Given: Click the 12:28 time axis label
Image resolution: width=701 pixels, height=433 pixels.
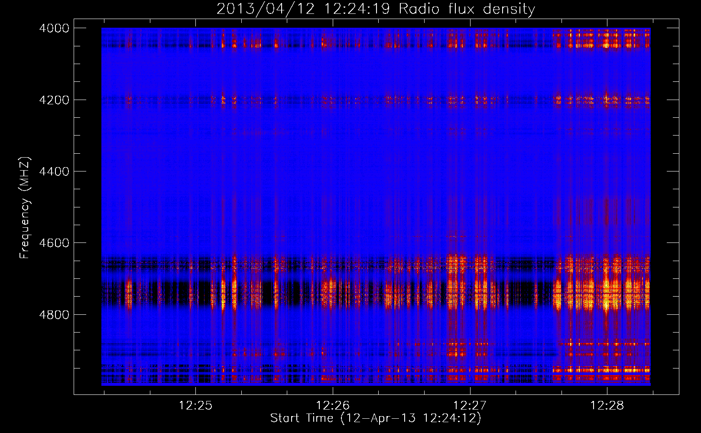Looking at the screenshot, I should click(607, 406).
